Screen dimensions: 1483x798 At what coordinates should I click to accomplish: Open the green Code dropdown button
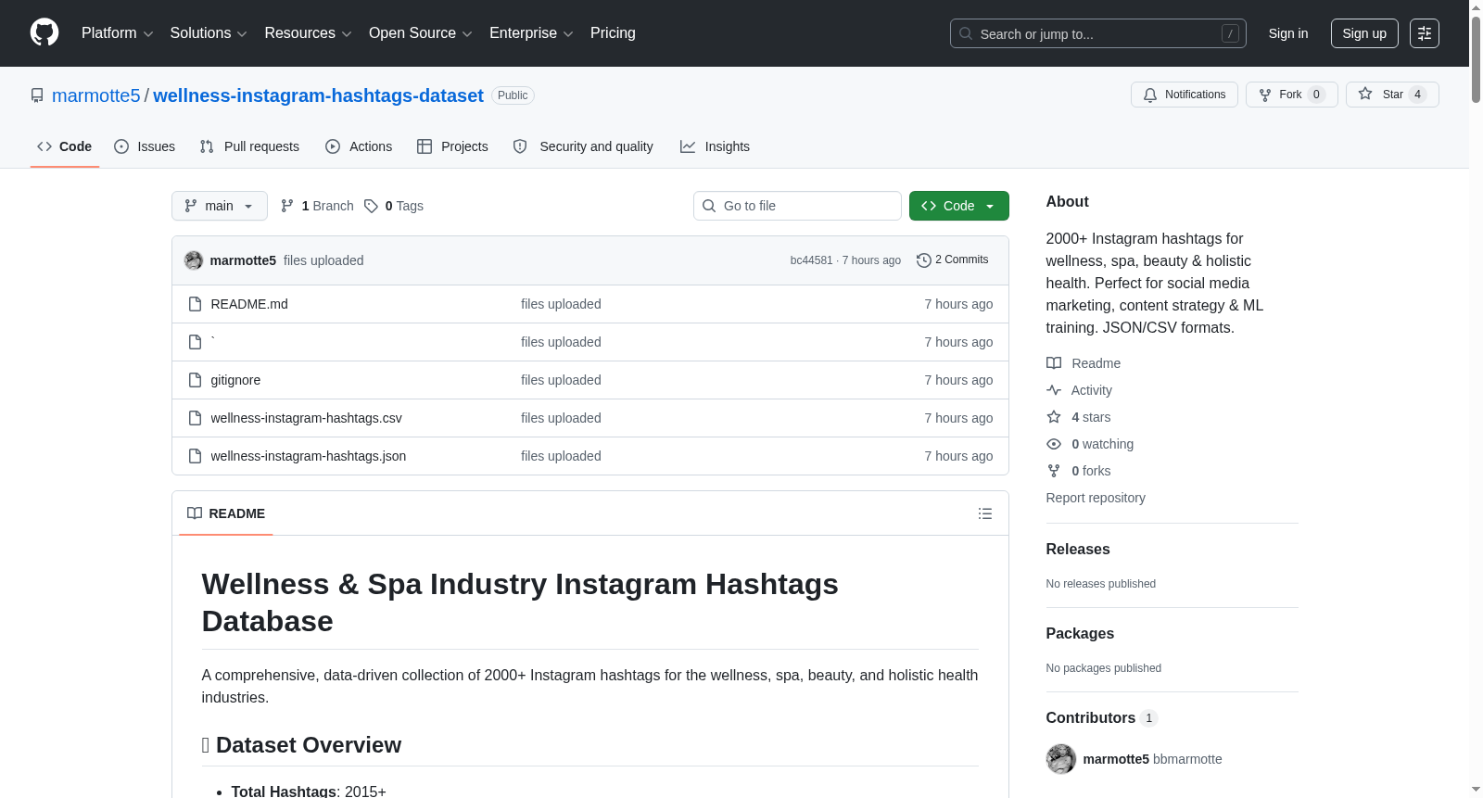point(959,206)
